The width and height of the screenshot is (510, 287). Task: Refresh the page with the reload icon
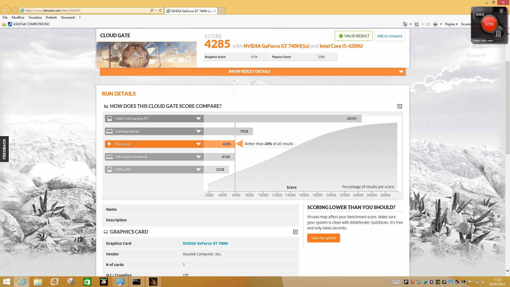tap(160, 11)
